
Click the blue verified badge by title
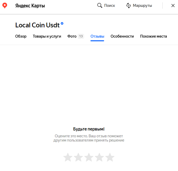click(x=62, y=23)
